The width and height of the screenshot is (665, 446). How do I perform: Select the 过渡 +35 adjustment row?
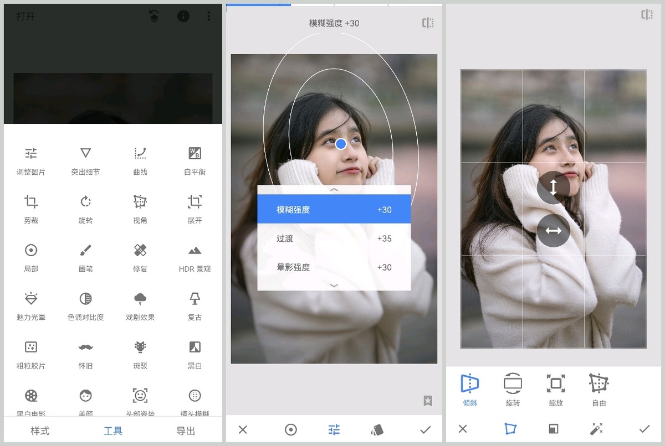click(334, 238)
